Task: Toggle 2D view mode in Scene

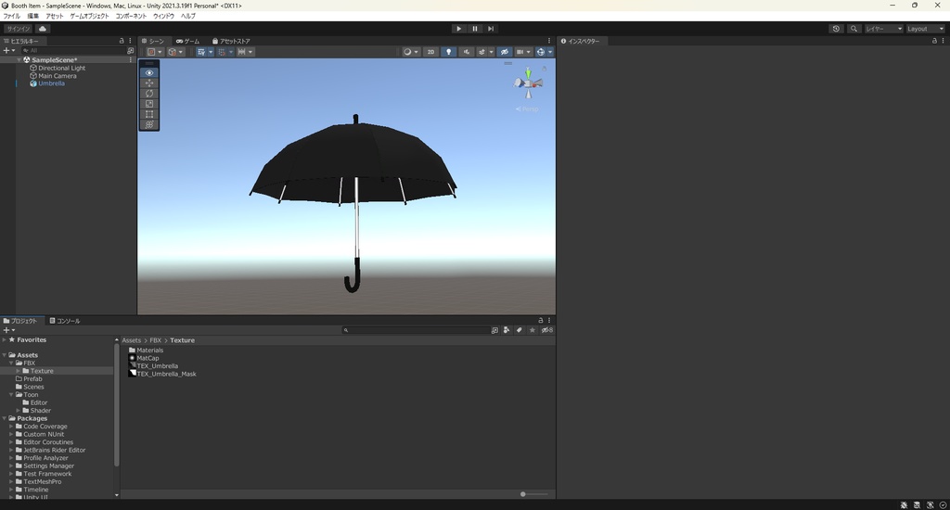Action: (430, 52)
